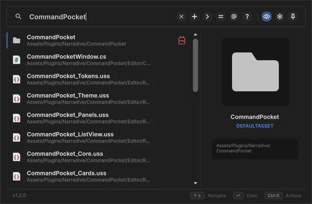This screenshot has width=312, height=204.
Task: Select CommandPocket_Panels.uss result
Action: 98,118
